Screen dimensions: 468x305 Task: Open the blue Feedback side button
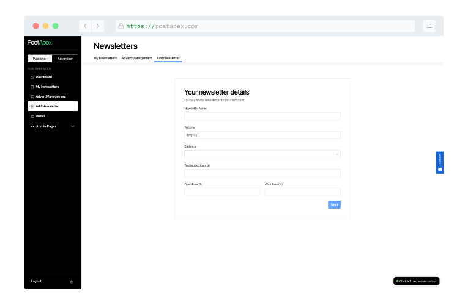tap(439, 162)
